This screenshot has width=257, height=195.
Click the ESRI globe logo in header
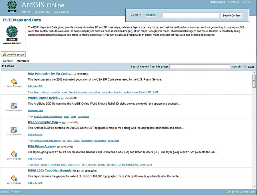click(12, 6)
